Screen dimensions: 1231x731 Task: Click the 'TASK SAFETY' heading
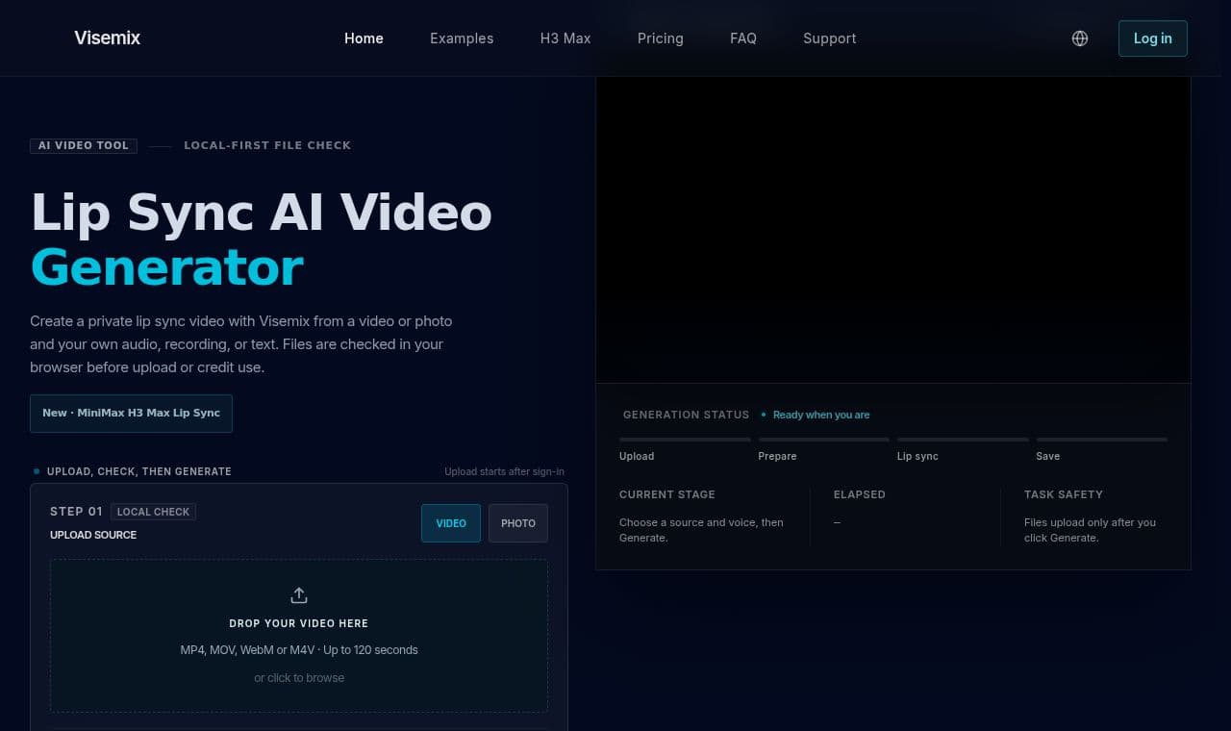pyautogui.click(x=1064, y=494)
